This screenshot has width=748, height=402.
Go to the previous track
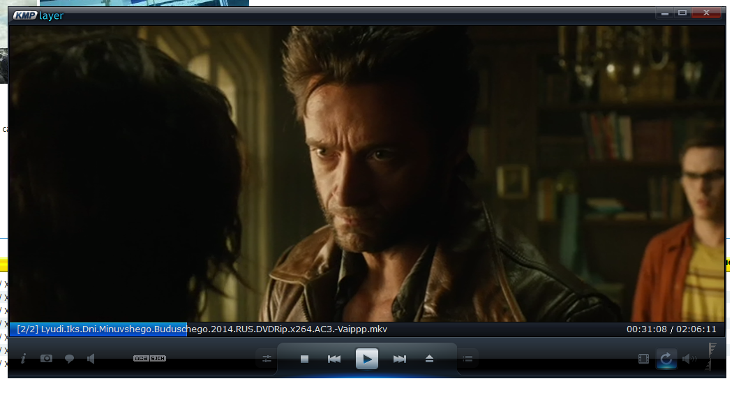[x=334, y=359]
